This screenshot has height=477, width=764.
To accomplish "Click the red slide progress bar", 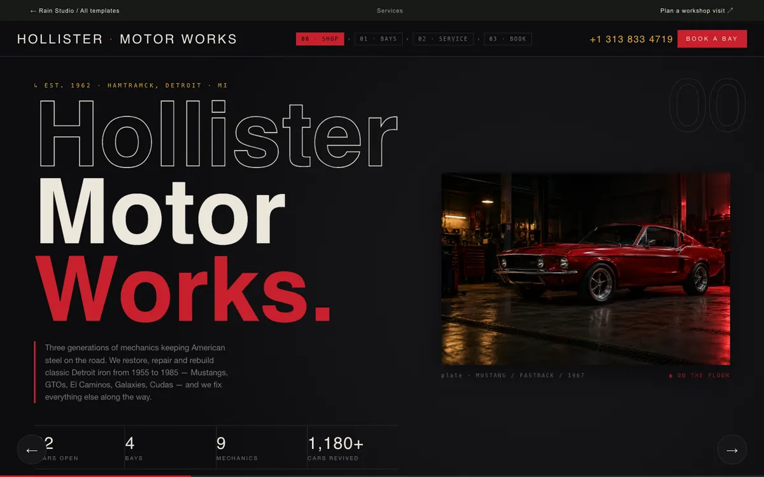I will (x=95, y=475).
